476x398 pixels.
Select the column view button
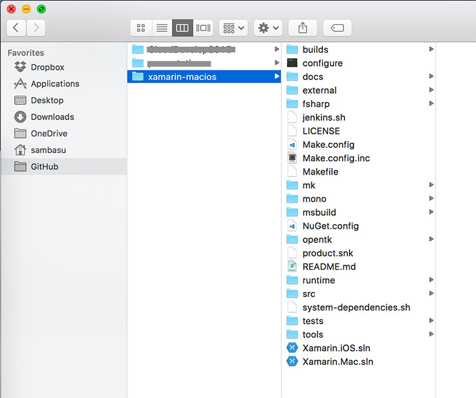(182, 28)
